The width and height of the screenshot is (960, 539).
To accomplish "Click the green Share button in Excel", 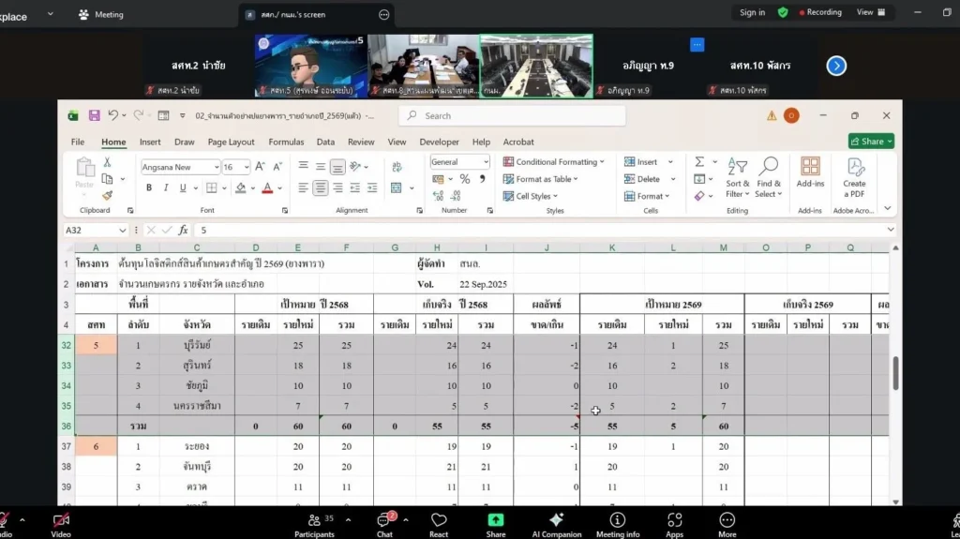I will (871, 142).
